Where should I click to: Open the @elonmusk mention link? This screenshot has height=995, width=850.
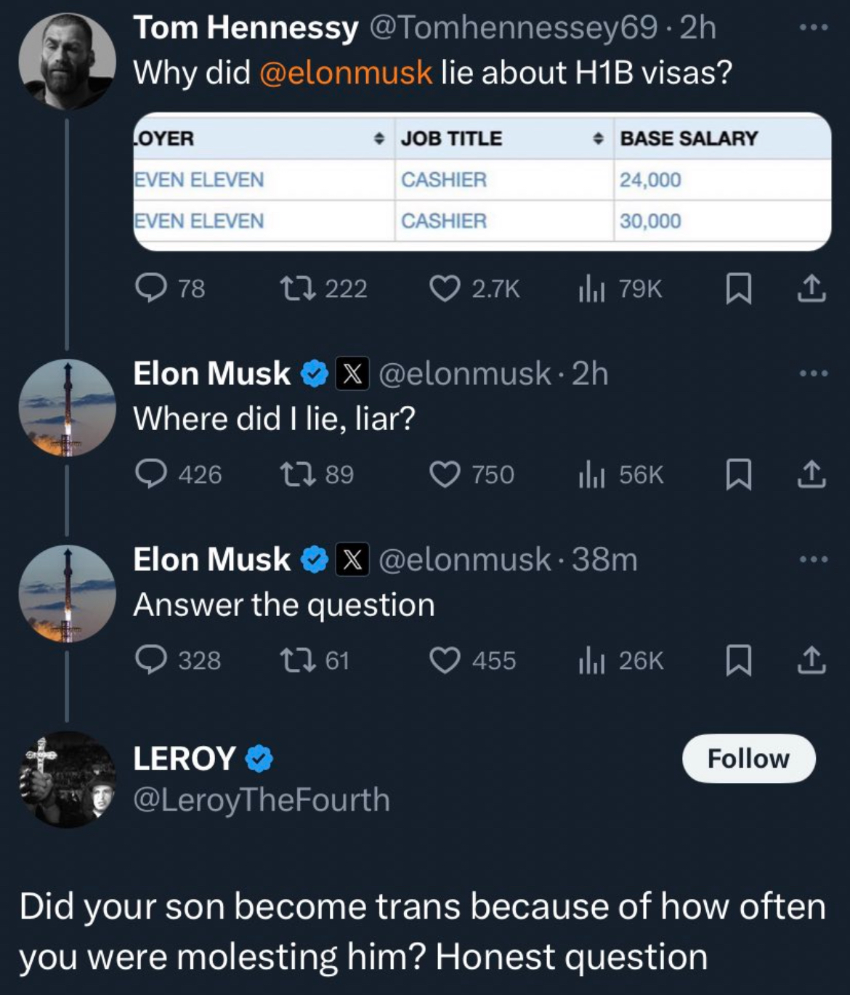(x=345, y=73)
